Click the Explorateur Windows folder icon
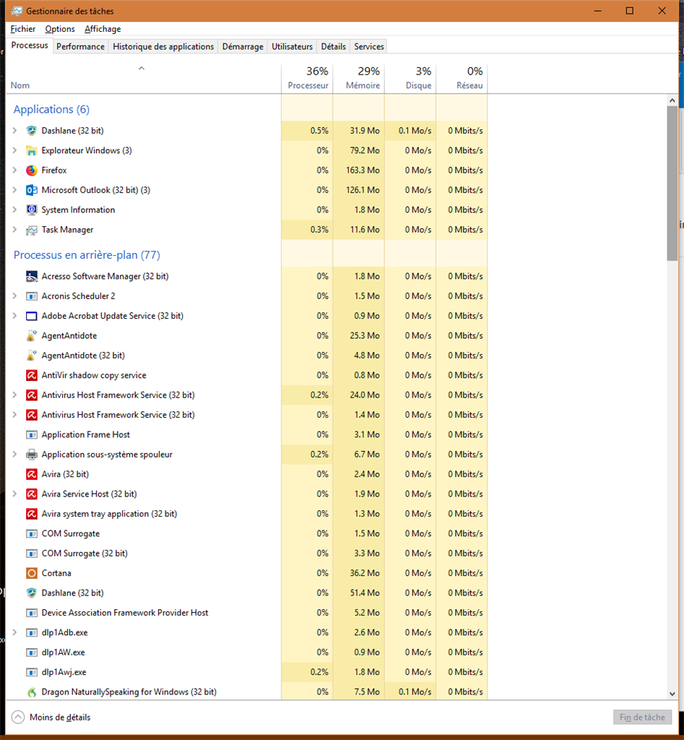 coord(32,150)
